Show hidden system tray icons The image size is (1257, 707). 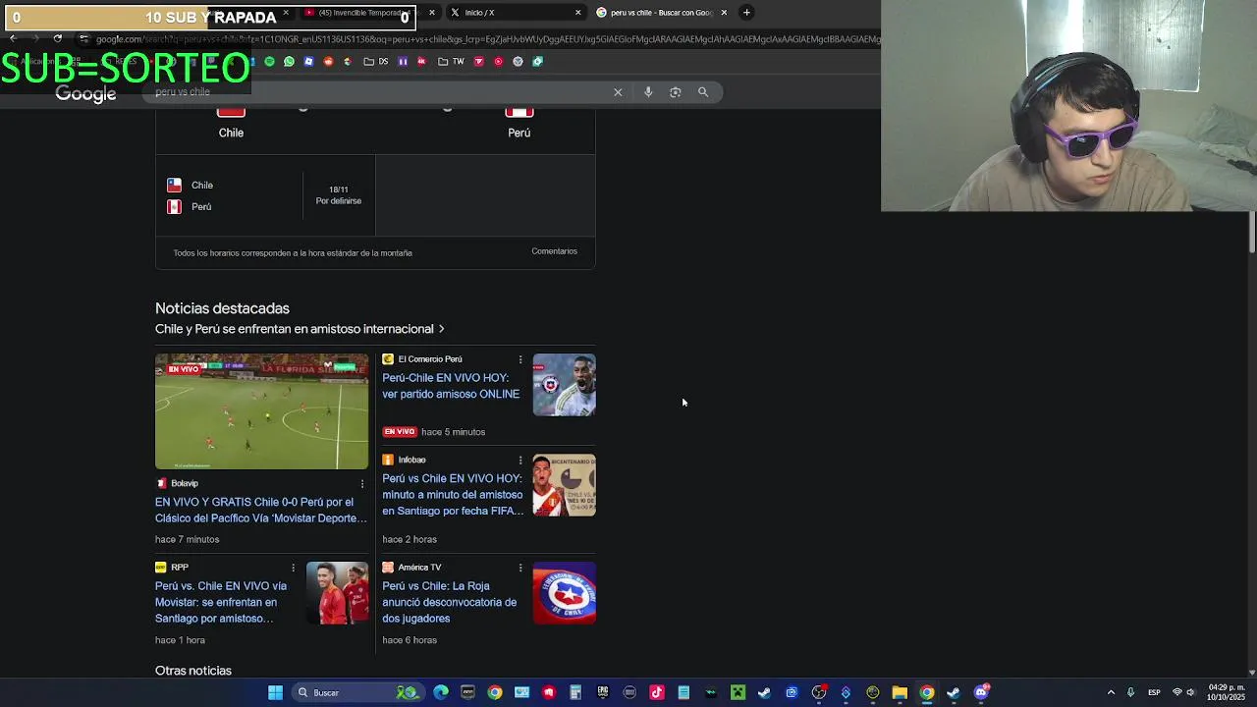(x=1111, y=692)
